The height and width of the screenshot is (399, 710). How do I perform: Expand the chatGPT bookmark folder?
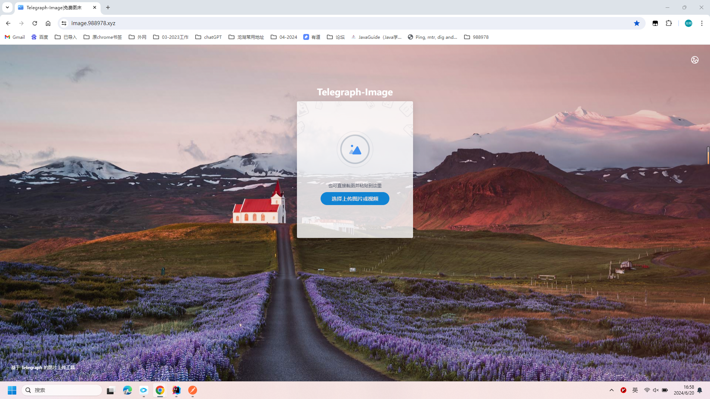coord(209,37)
